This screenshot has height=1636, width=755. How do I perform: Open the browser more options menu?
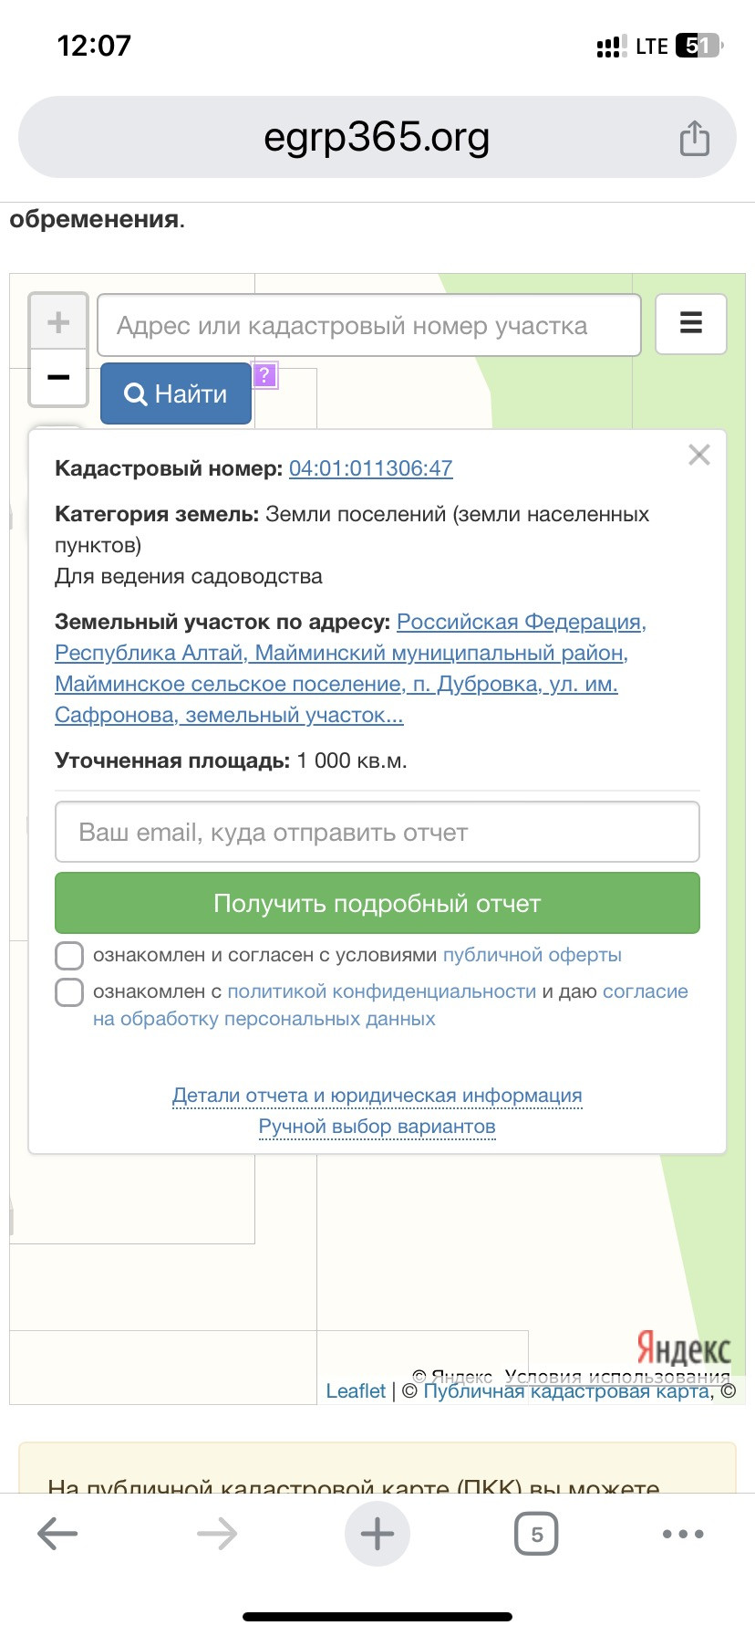pyautogui.click(x=683, y=1534)
